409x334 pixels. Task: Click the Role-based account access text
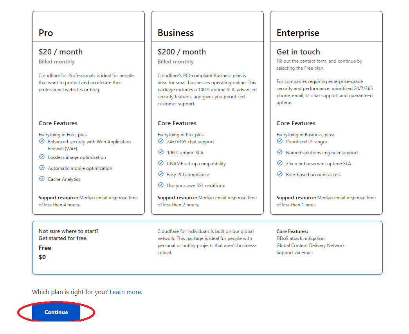coord(314,175)
